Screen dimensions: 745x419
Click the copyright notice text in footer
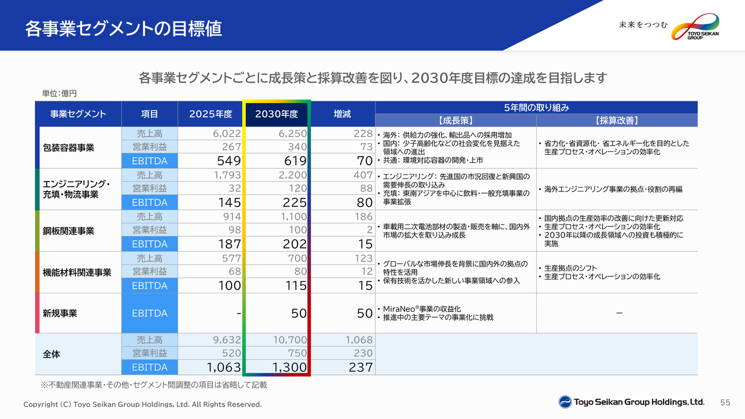pyautogui.click(x=143, y=404)
